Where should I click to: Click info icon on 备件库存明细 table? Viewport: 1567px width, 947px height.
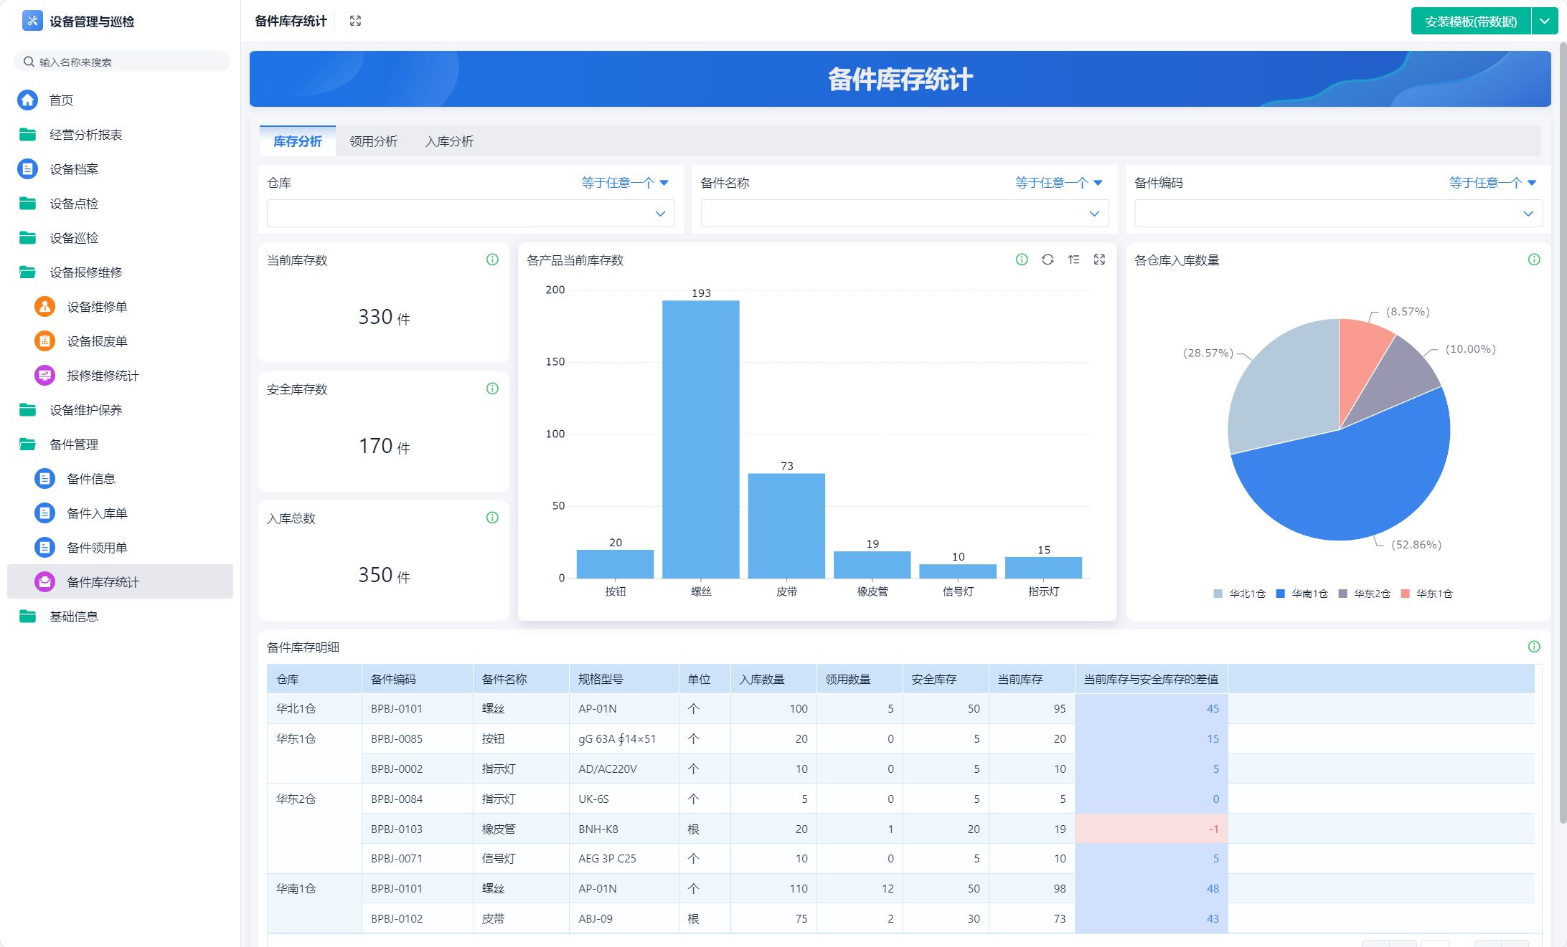click(1534, 647)
